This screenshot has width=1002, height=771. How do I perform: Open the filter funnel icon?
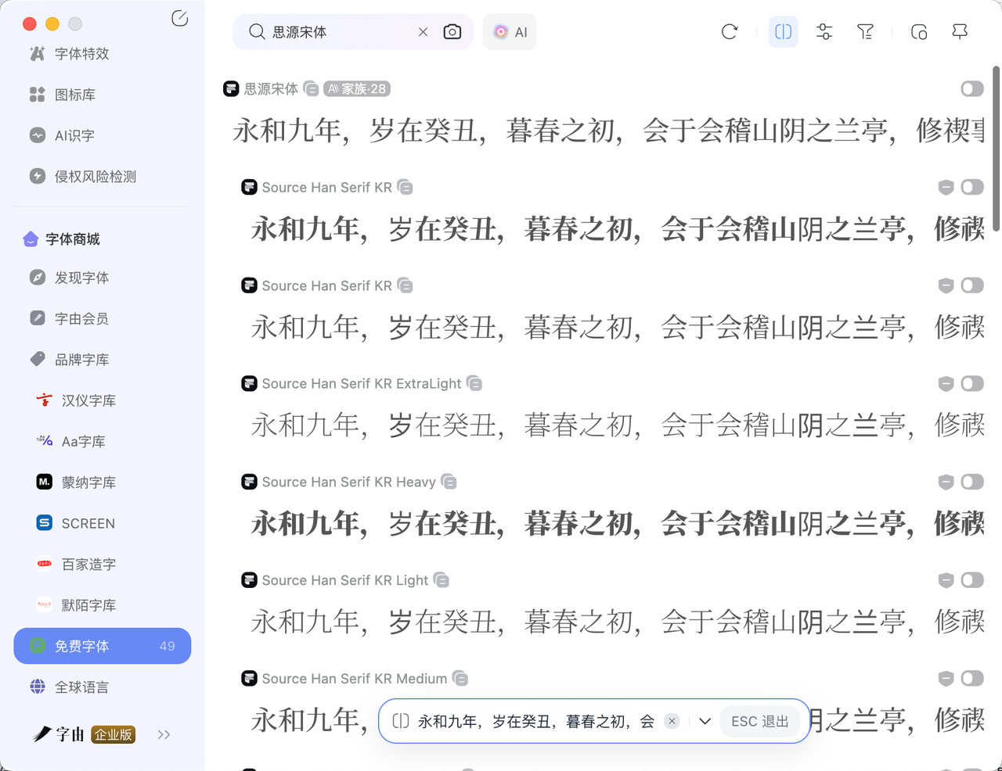865,32
